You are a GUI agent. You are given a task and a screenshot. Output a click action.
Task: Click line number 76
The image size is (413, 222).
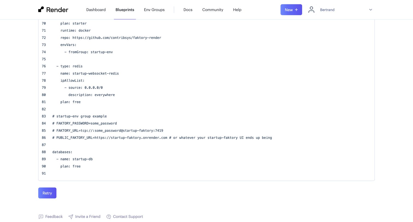point(44,66)
